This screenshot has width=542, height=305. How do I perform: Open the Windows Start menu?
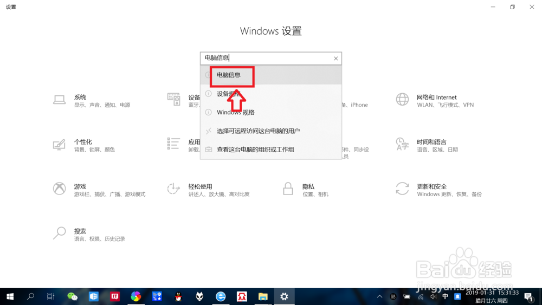(10, 296)
